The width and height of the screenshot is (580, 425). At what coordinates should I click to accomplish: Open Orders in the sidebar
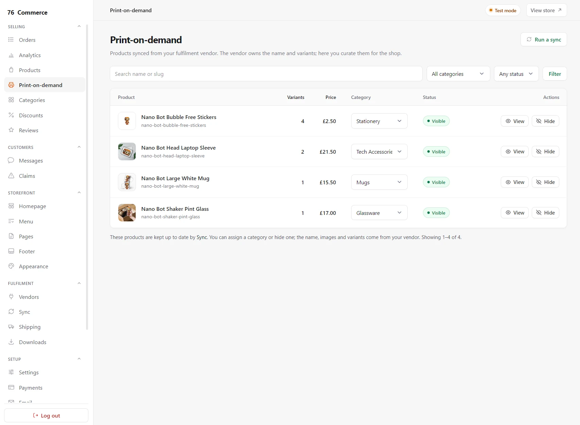(x=45, y=40)
